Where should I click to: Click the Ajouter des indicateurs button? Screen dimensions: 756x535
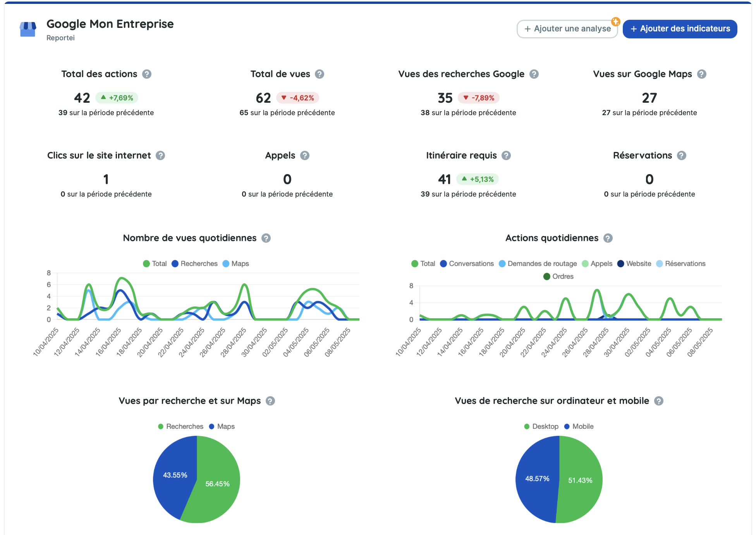pyautogui.click(x=680, y=29)
